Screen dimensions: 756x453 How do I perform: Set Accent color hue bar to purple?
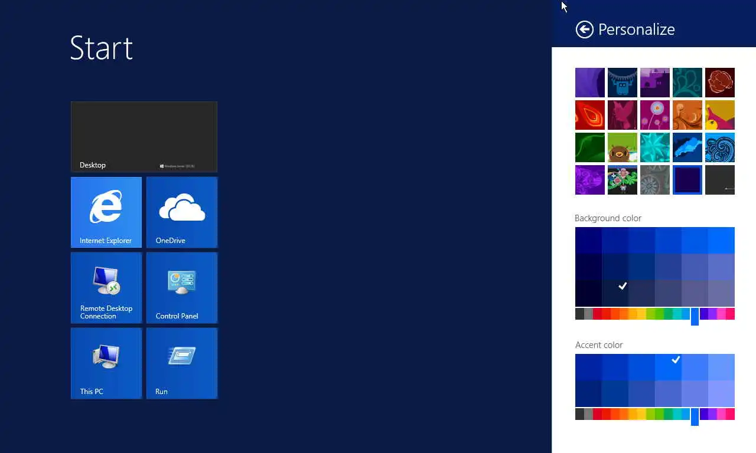click(712, 414)
